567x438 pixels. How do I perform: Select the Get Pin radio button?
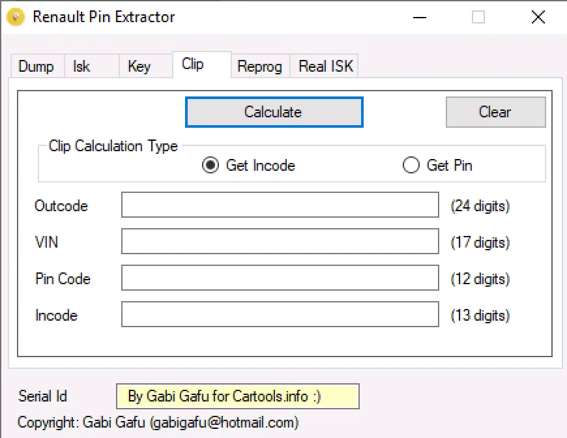click(411, 166)
